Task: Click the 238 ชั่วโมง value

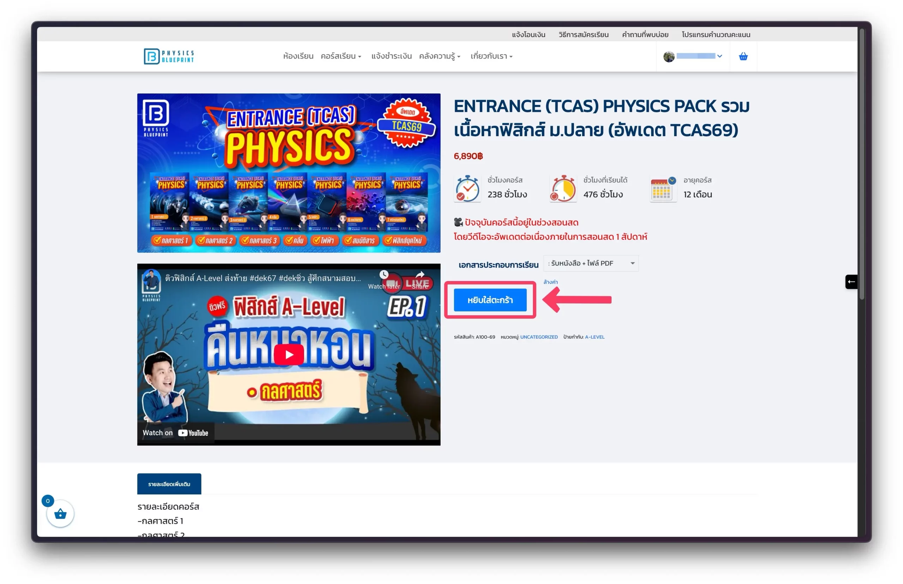Action: 507,195
